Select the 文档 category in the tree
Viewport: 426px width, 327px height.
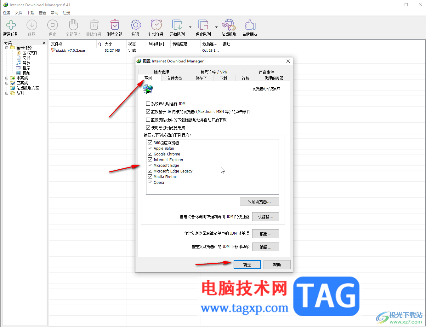pyautogui.click(x=26, y=58)
